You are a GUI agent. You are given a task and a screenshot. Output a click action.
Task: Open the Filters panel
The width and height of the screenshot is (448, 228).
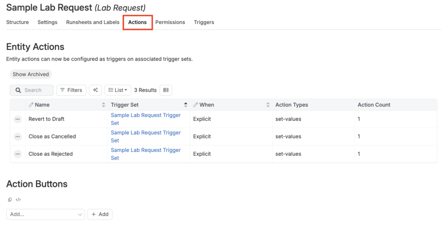[71, 90]
